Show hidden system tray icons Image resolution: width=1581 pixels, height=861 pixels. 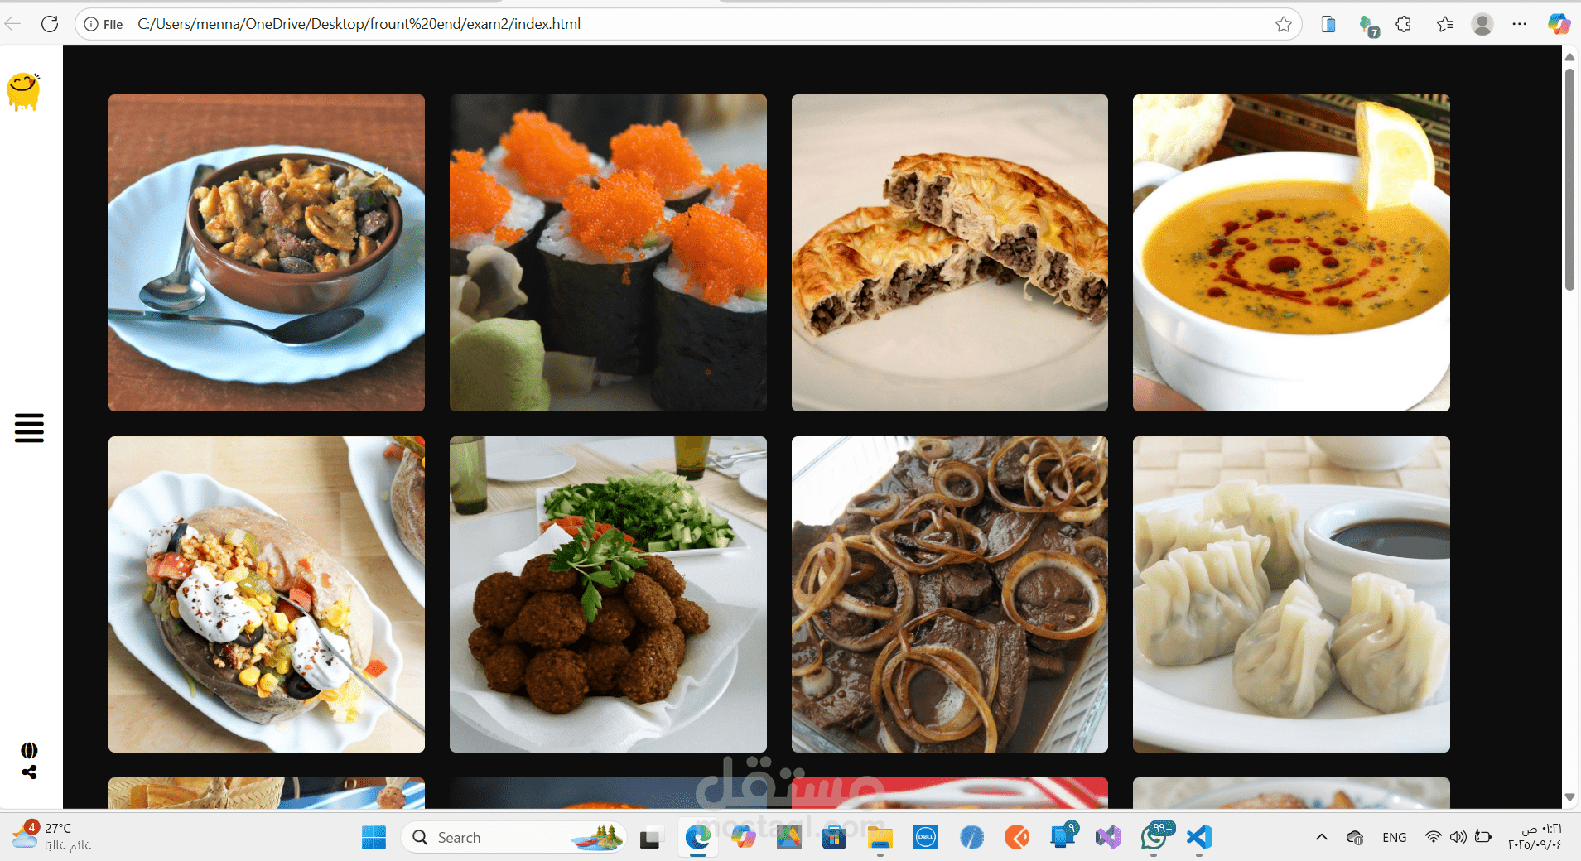pyautogui.click(x=1322, y=838)
